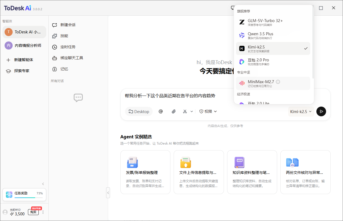
Task: Click the task reward progress bar
Action: pyautogui.click(x=28, y=198)
